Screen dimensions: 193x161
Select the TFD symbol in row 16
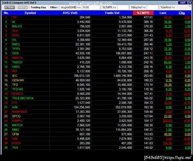click(x=15, y=85)
